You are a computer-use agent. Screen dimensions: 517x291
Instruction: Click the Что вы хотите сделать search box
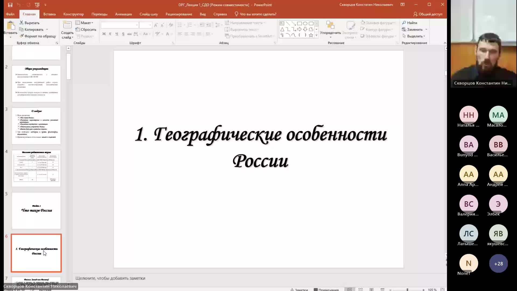pyautogui.click(x=255, y=14)
